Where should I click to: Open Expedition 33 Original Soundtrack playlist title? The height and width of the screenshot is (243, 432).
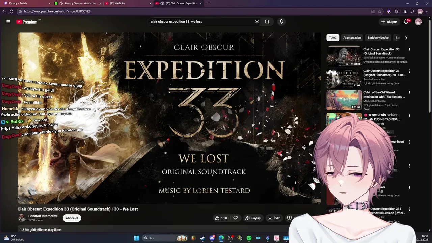(381, 51)
